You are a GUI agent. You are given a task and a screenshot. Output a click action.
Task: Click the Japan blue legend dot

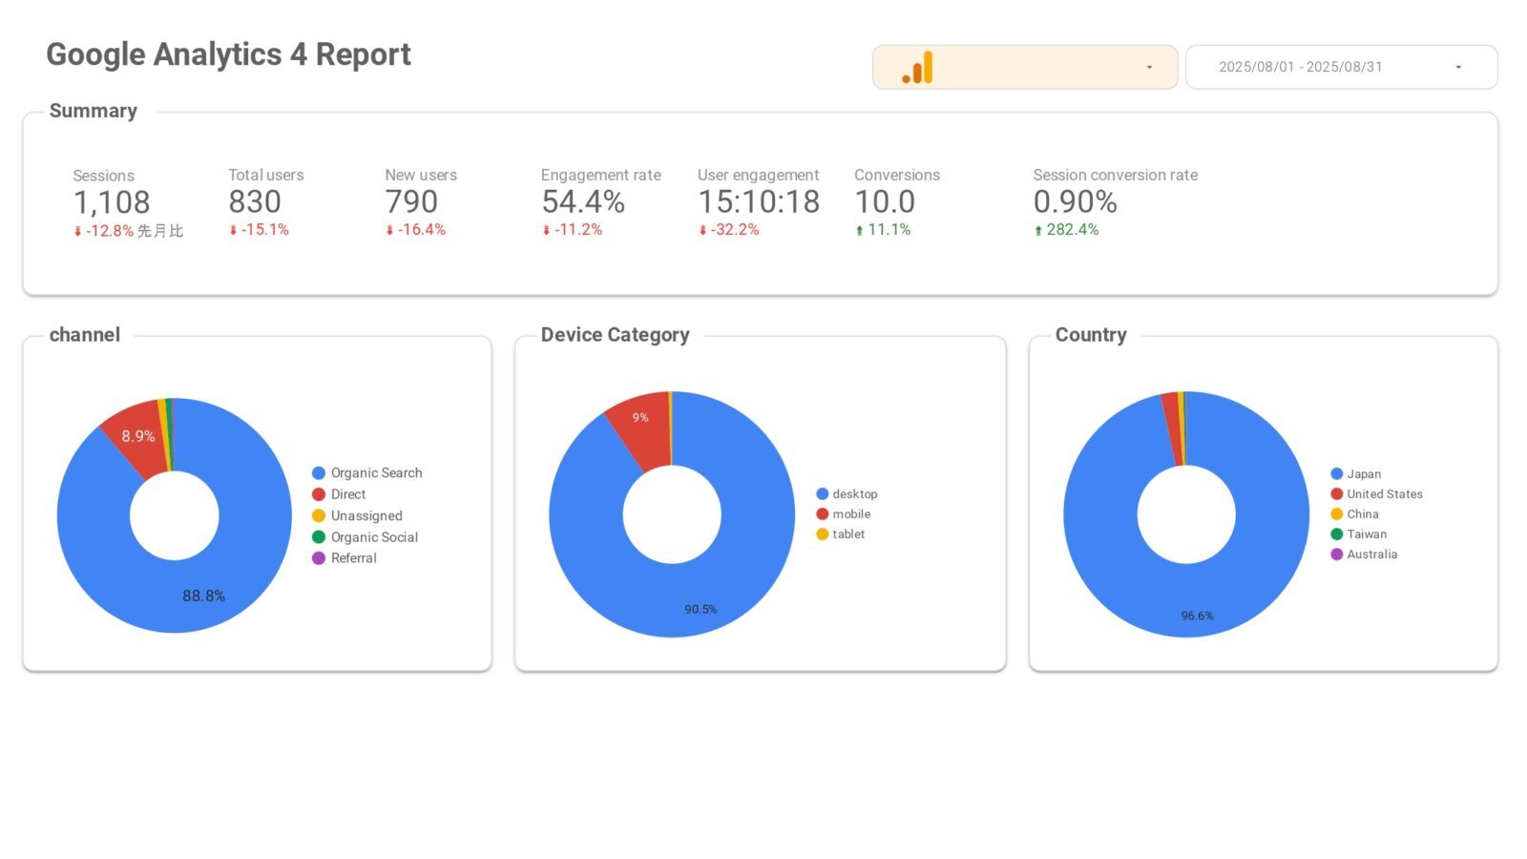tap(1337, 473)
